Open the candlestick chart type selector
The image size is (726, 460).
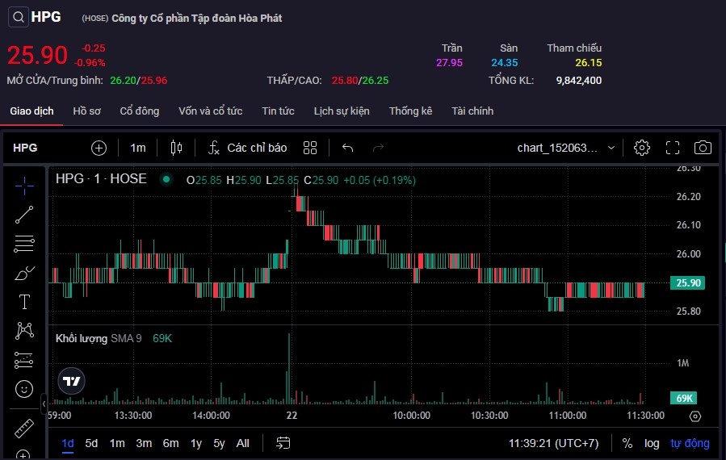coord(177,148)
